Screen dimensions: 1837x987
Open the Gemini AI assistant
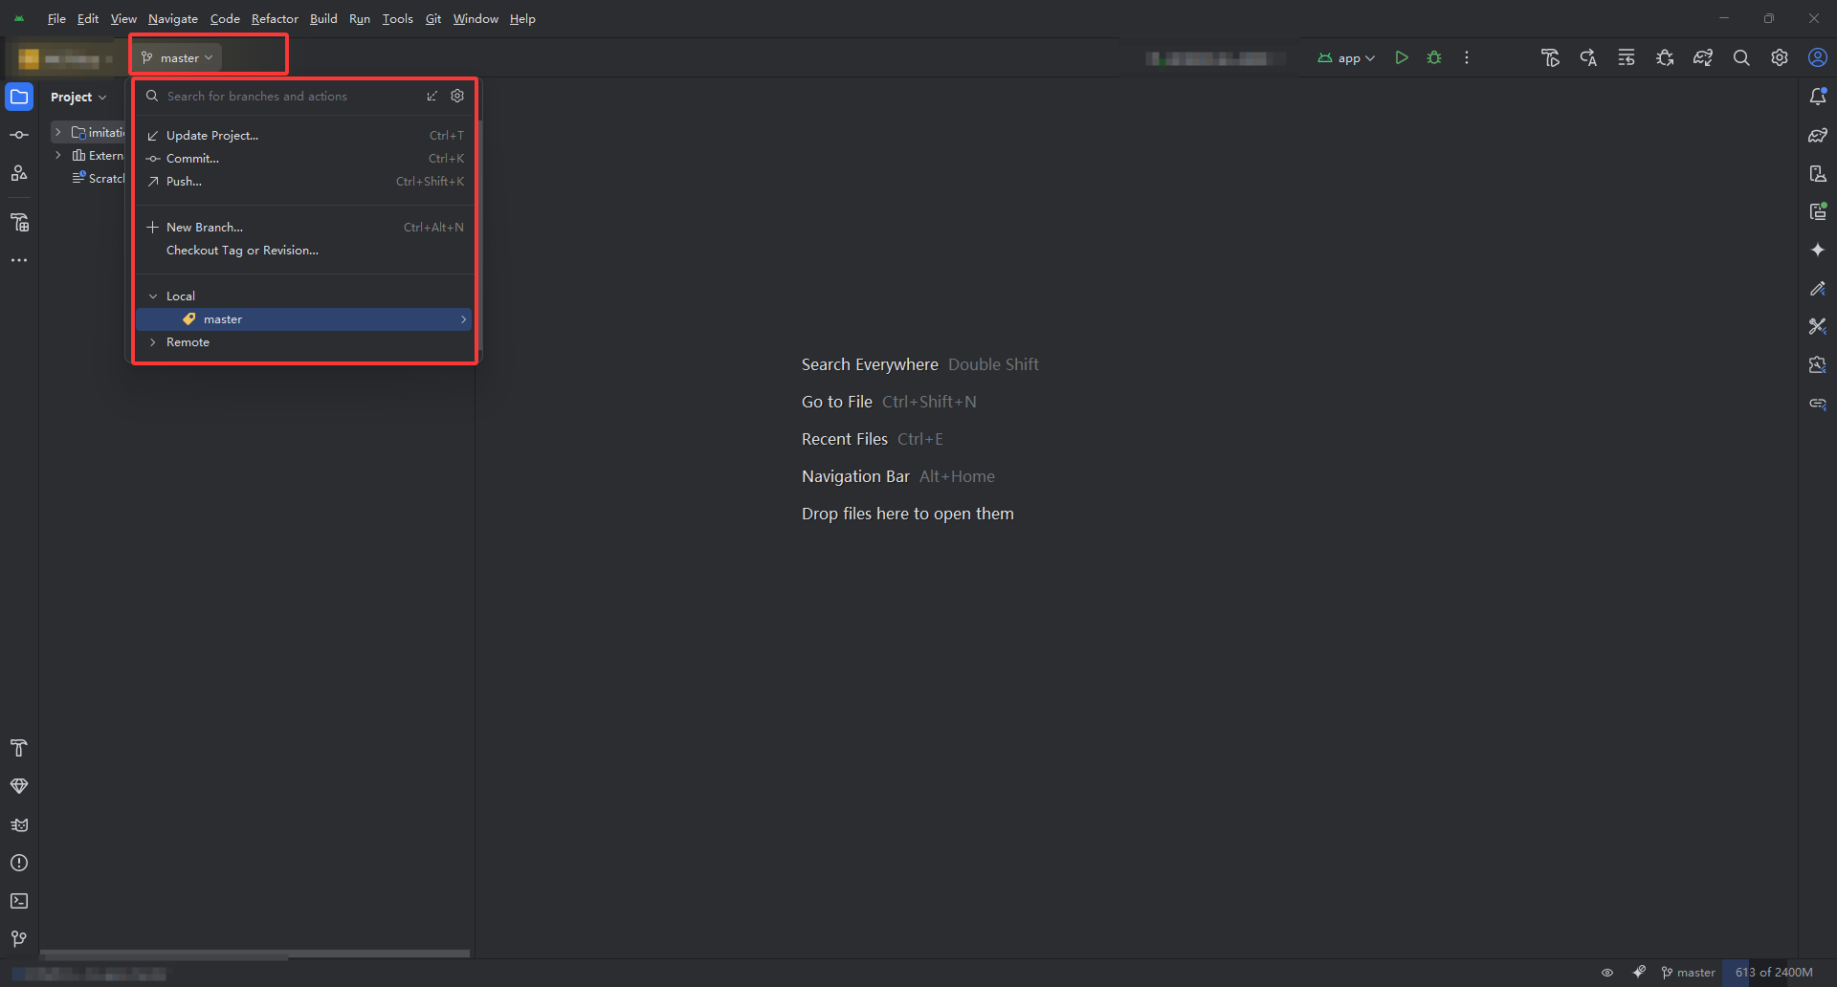[1817, 250]
